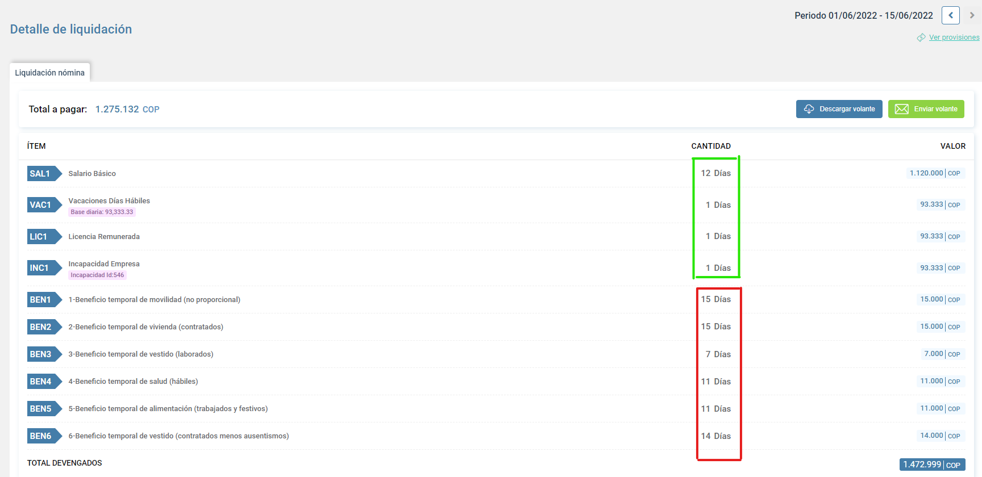982x477 pixels.
Task: Click the BEN6 code tag
Action: (44, 436)
